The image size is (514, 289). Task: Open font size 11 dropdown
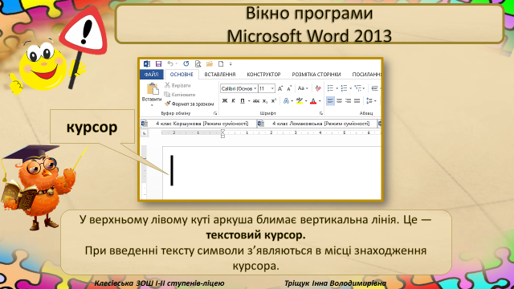pyautogui.click(x=272, y=88)
